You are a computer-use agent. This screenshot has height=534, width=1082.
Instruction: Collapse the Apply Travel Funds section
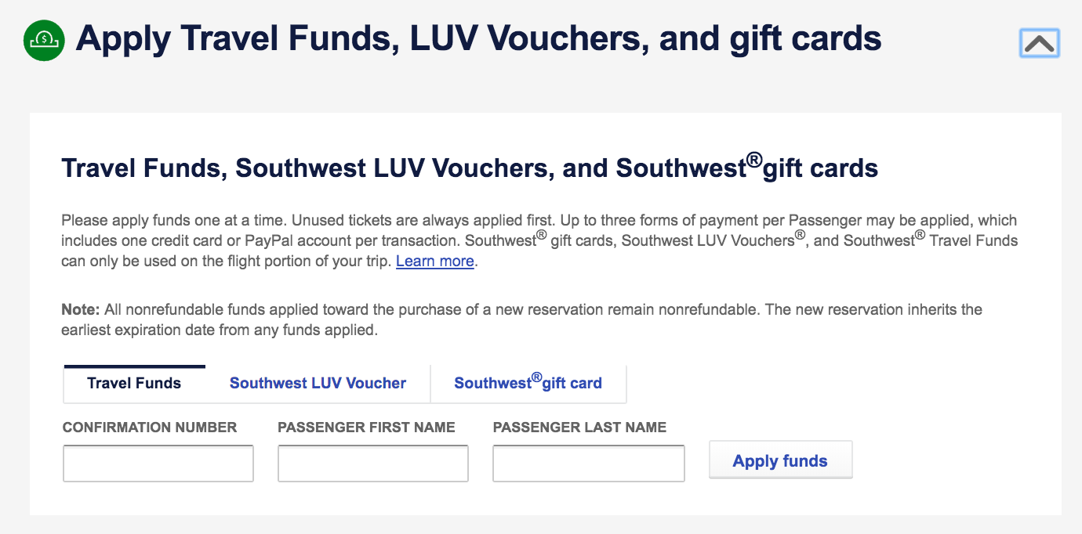[1039, 43]
